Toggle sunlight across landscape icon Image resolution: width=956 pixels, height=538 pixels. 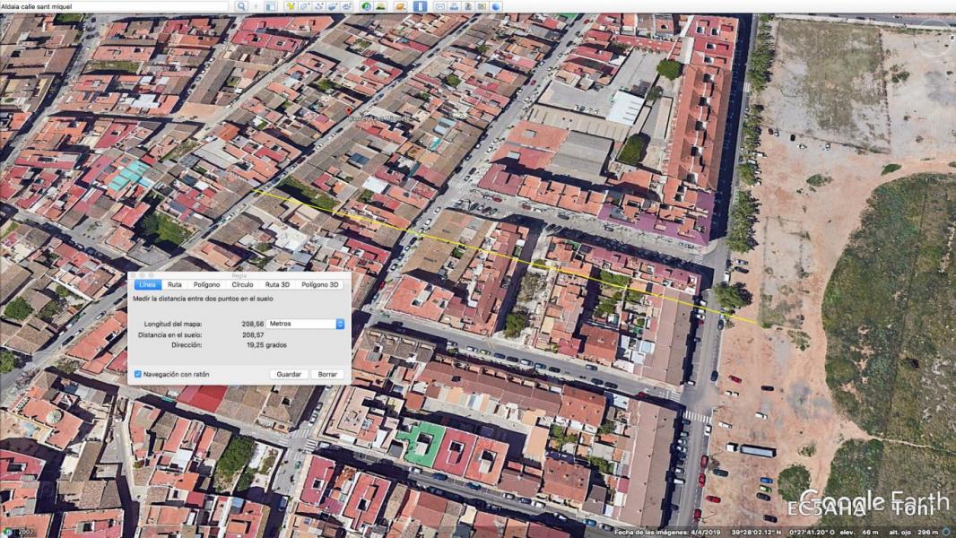pyautogui.click(x=380, y=6)
